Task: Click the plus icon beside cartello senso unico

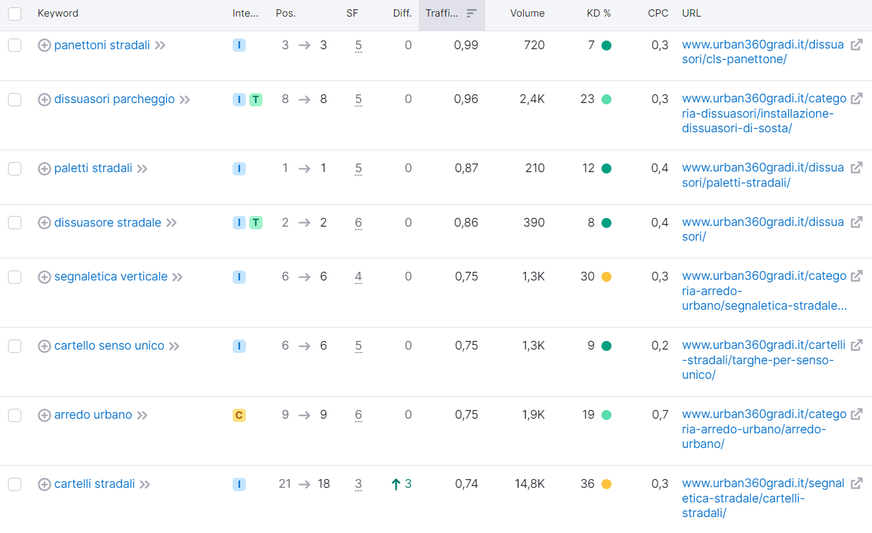Action: click(45, 346)
